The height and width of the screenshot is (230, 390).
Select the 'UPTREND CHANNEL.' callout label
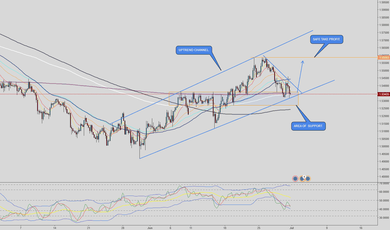pos(194,50)
